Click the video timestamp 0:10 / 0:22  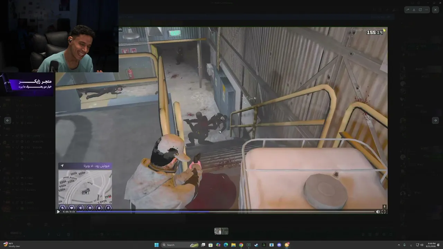pos(69,212)
